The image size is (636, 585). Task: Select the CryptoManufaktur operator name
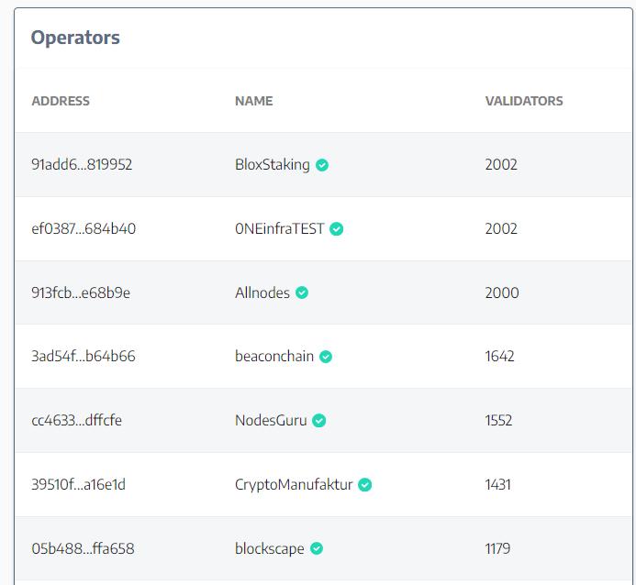[x=294, y=485]
